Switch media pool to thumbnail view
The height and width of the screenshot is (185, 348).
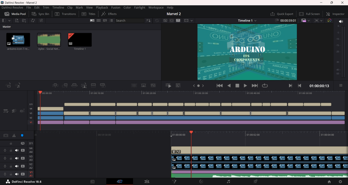tap(99, 21)
